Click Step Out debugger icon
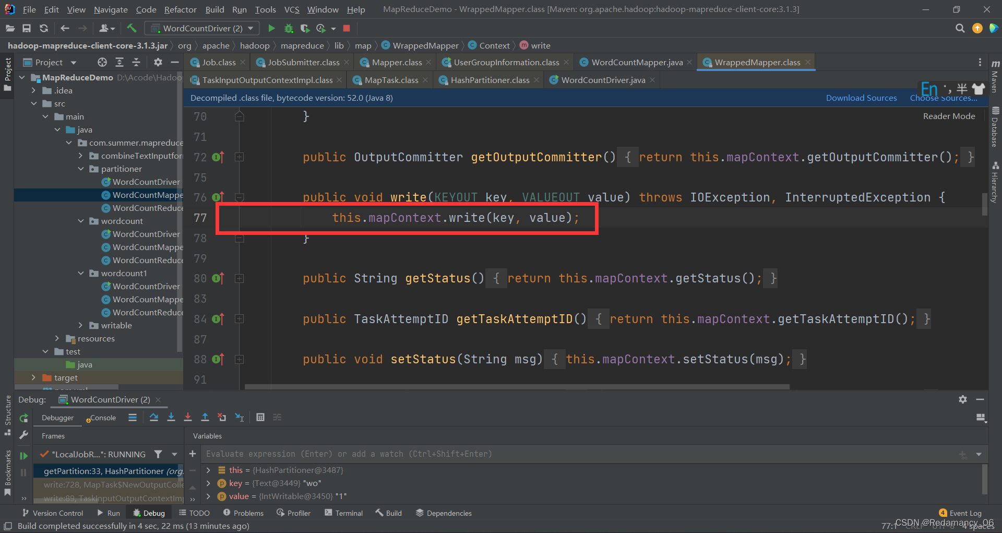This screenshot has width=1002, height=533. click(x=205, y=417)
